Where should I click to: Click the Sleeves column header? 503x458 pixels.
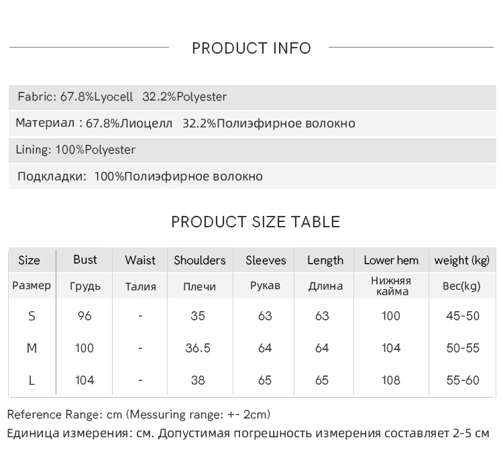(266, 260)
